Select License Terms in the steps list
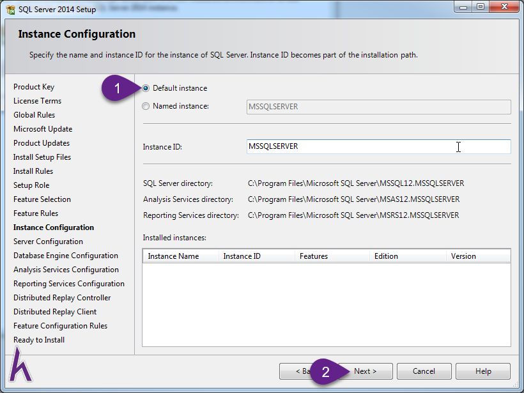 coord(38,101)
